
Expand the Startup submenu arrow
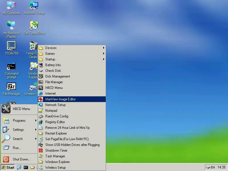(103, 59)
